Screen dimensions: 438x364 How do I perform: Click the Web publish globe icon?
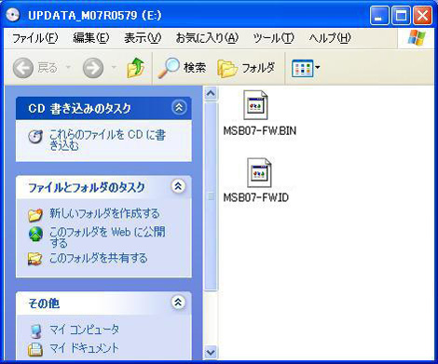click(35, 235)
